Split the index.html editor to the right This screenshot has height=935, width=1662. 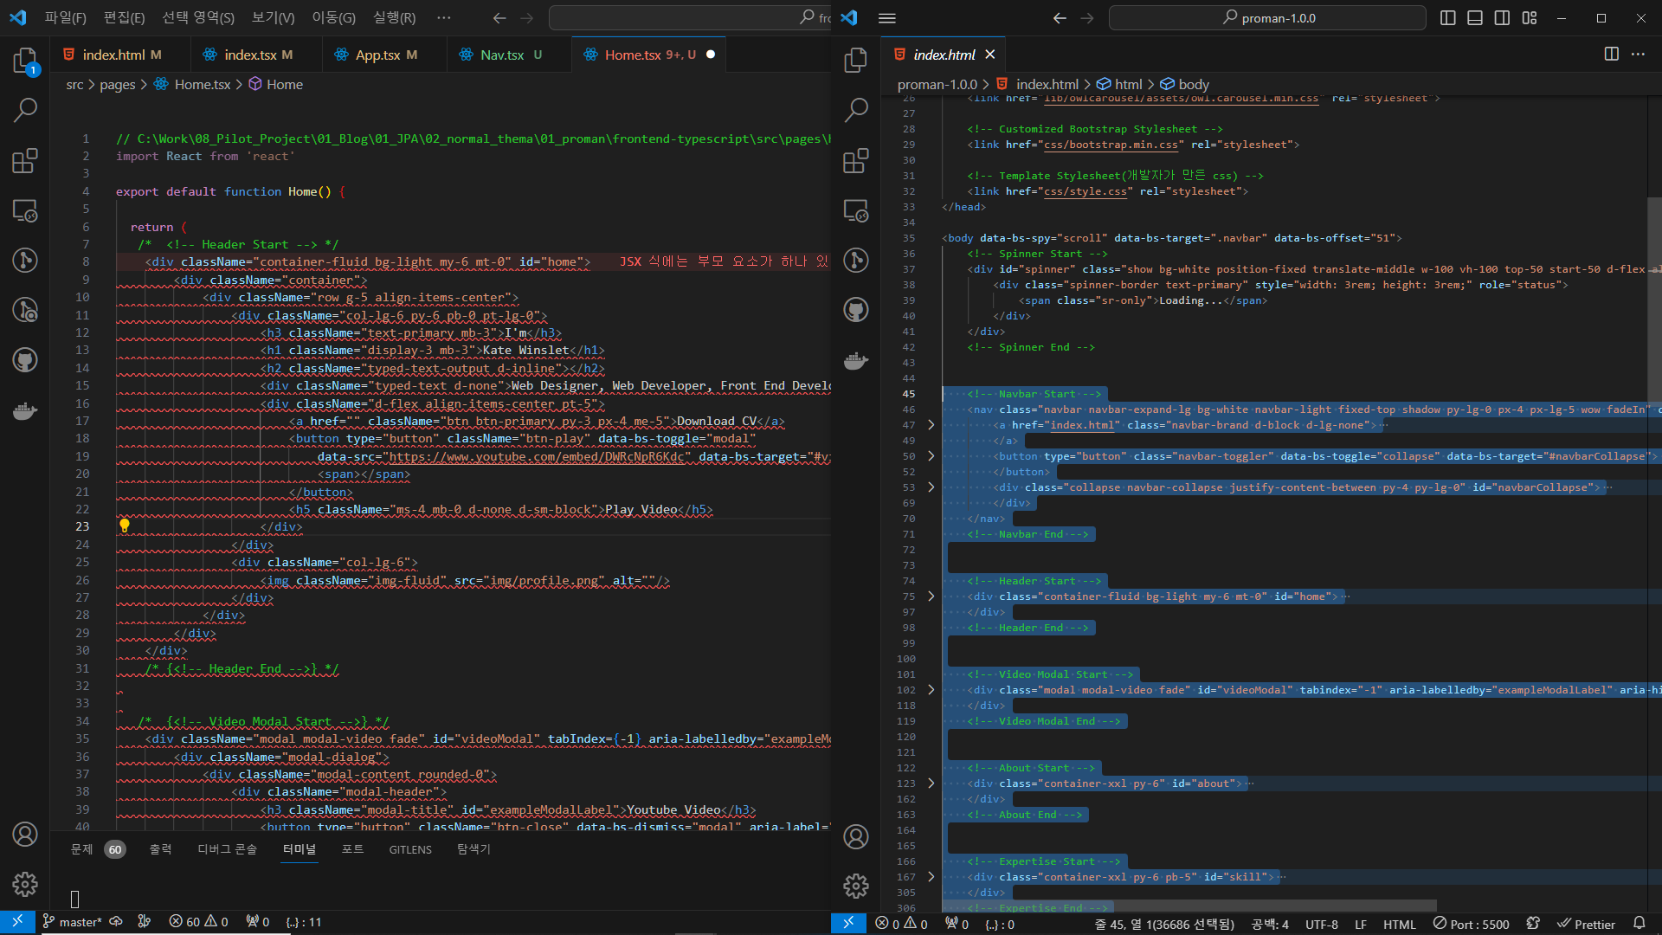[x=1611, y=54]
